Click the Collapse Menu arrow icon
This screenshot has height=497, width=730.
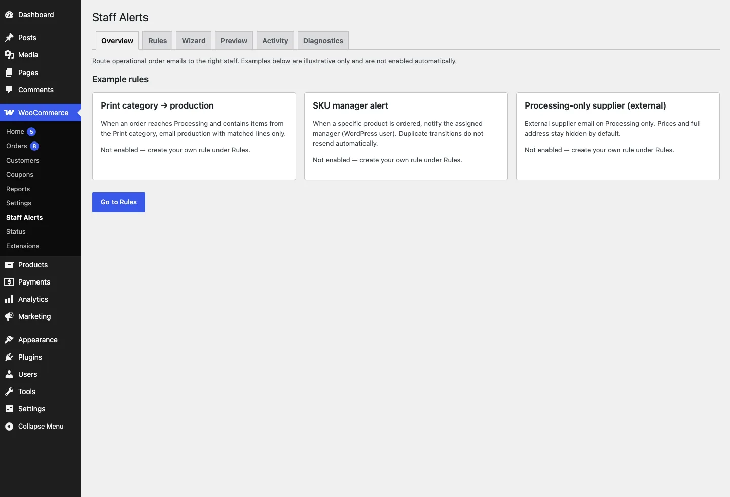tap(9, 427)
